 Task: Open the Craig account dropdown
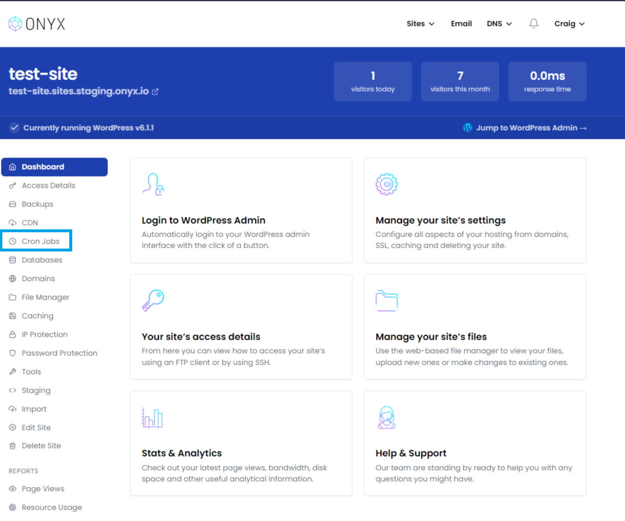[x=569, y=23]
